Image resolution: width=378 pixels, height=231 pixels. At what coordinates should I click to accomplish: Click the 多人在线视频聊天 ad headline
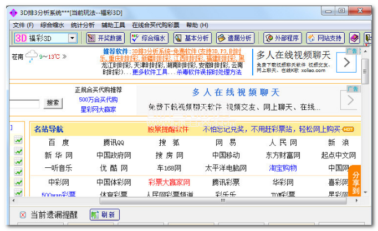click(293, 55)
